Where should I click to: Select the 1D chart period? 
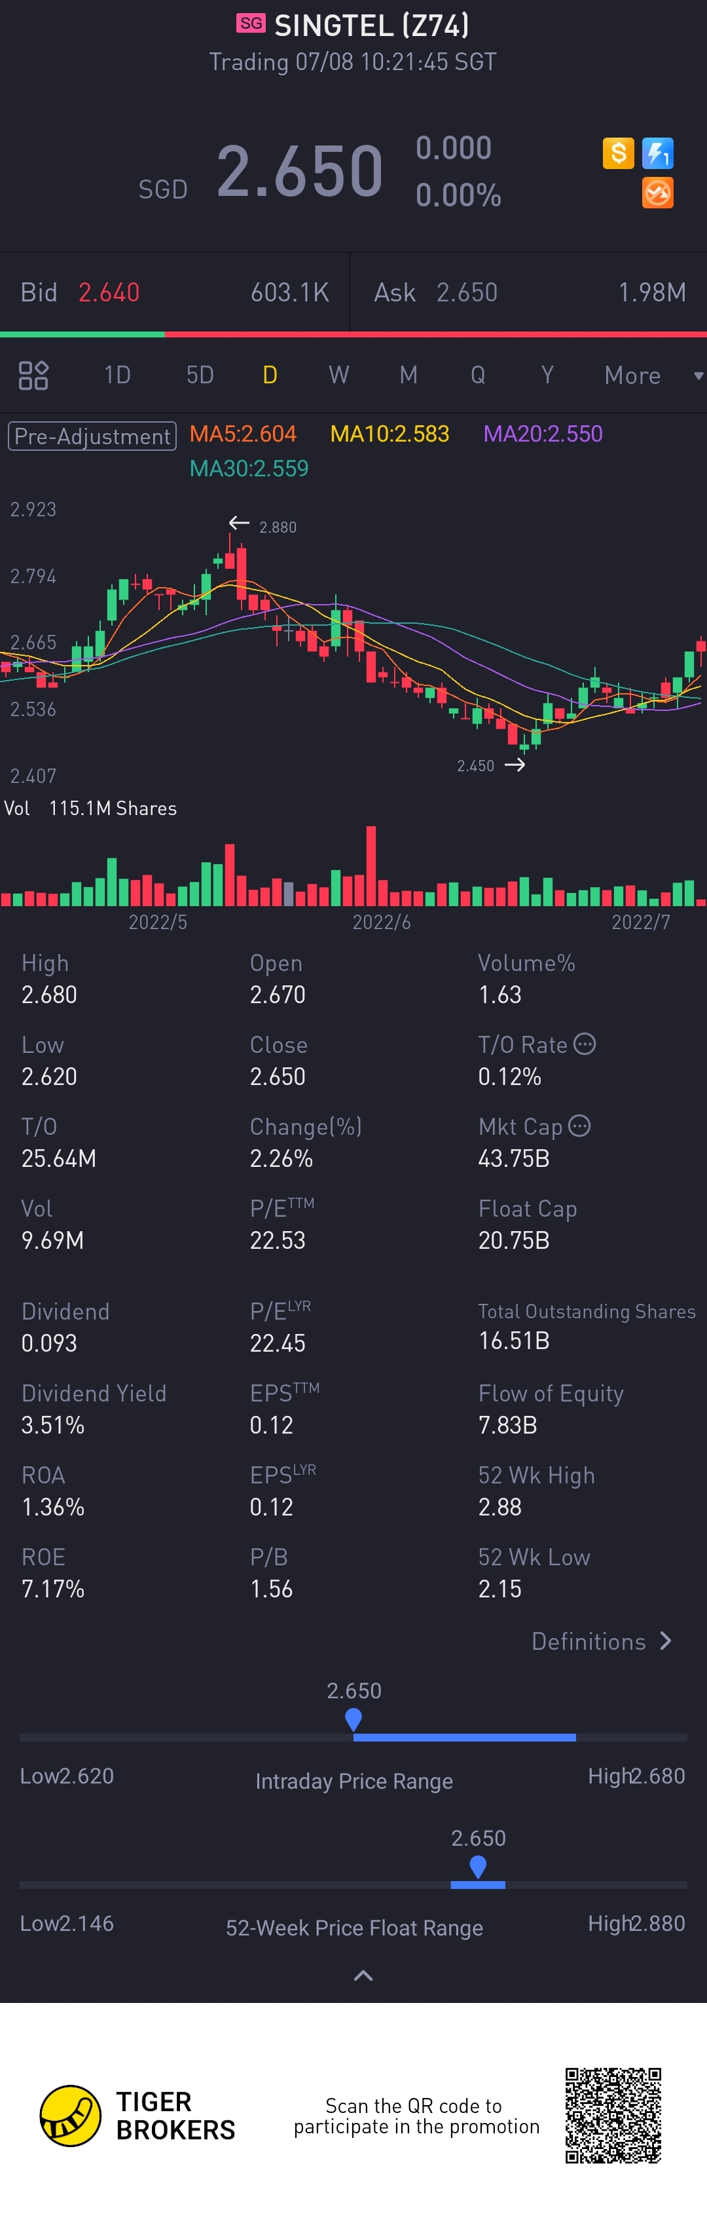tap(118, 375)
